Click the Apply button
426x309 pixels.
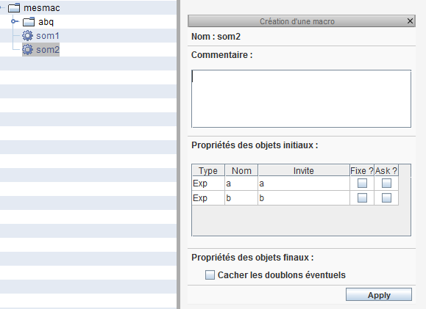[x=379, y=294]
